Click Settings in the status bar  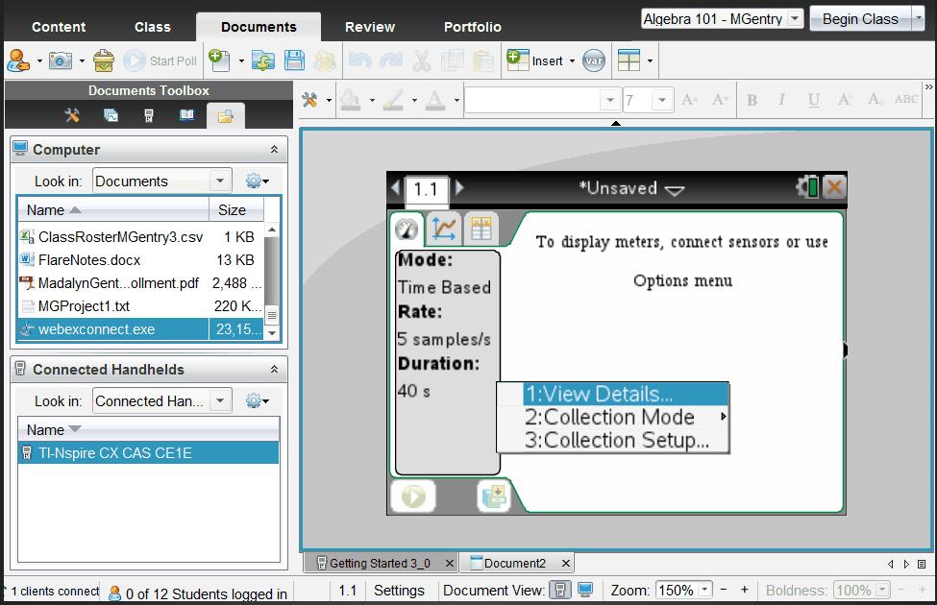tap(399, 590)
